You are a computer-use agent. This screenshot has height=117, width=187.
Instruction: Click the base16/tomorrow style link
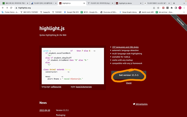[x=84, y=87]
